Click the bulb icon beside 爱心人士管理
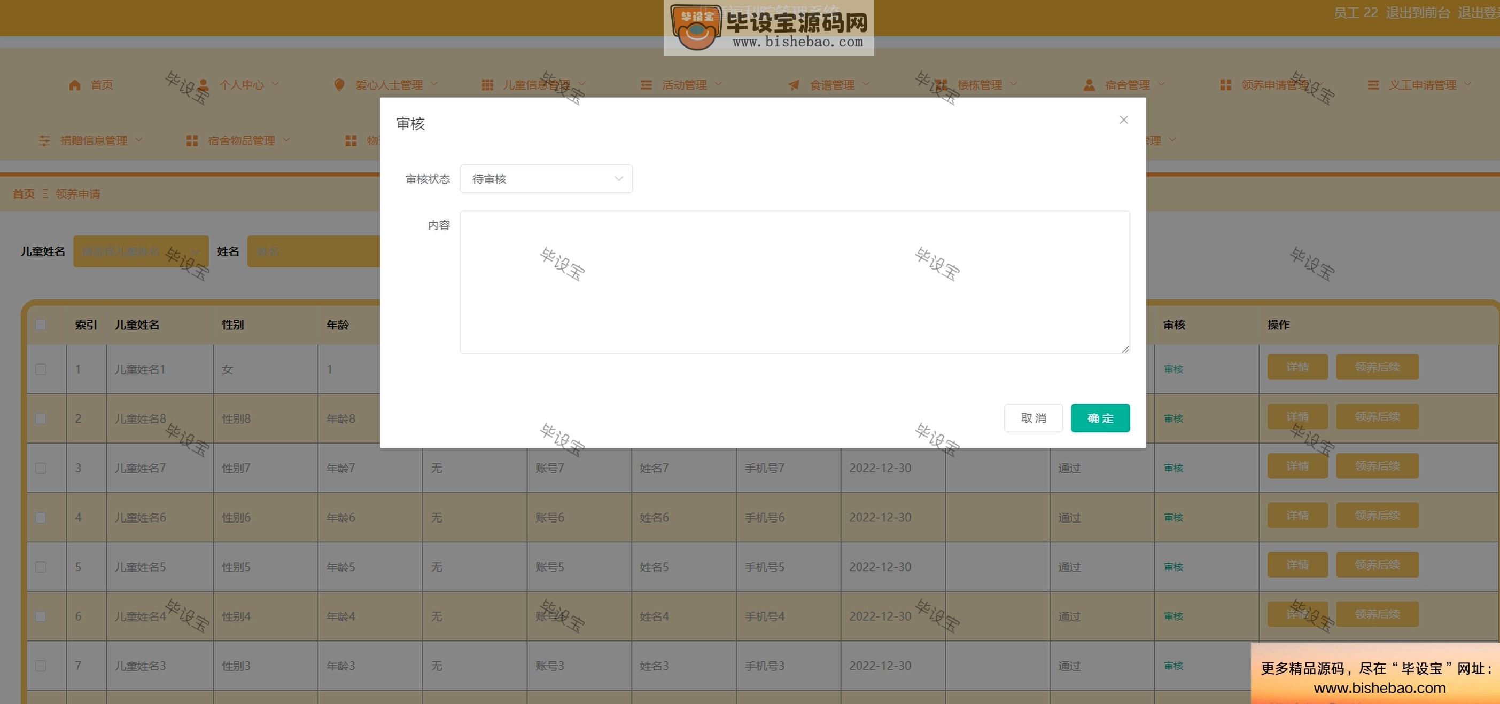The height and width of the screenshot is (704, 1500). 339,85
